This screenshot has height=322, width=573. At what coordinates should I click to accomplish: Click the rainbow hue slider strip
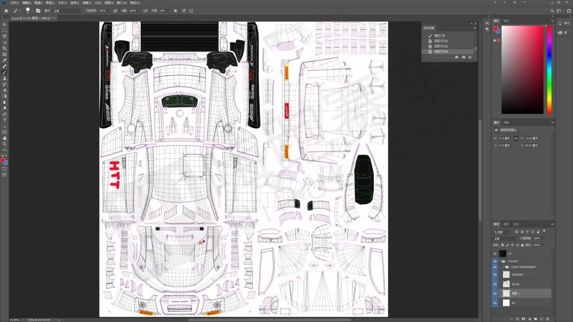pos(549,69)
